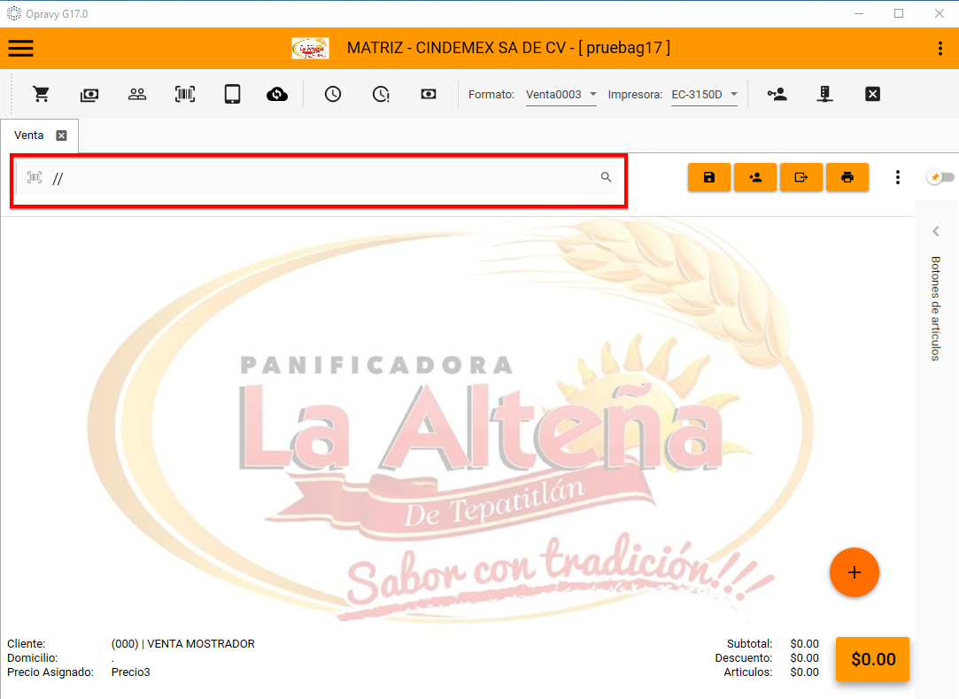Click the orange save button
959x699 pixels.
(709, 177)
